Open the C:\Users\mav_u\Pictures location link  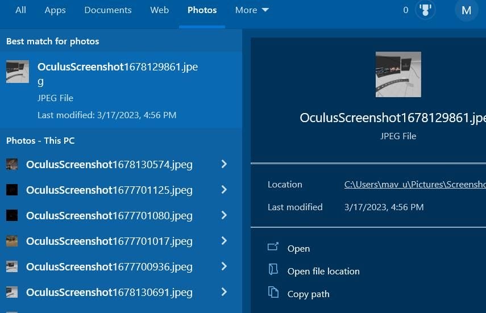(415, 185)
